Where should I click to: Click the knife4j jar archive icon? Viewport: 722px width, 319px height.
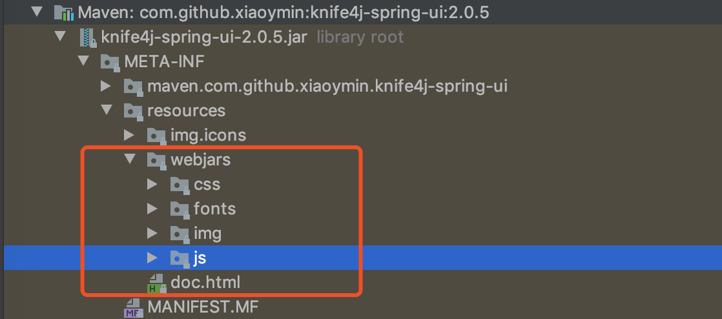pos(87,37)
